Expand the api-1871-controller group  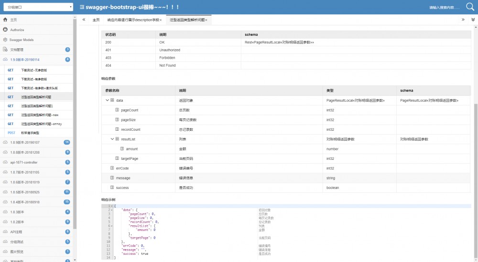[x=37, y=162]
